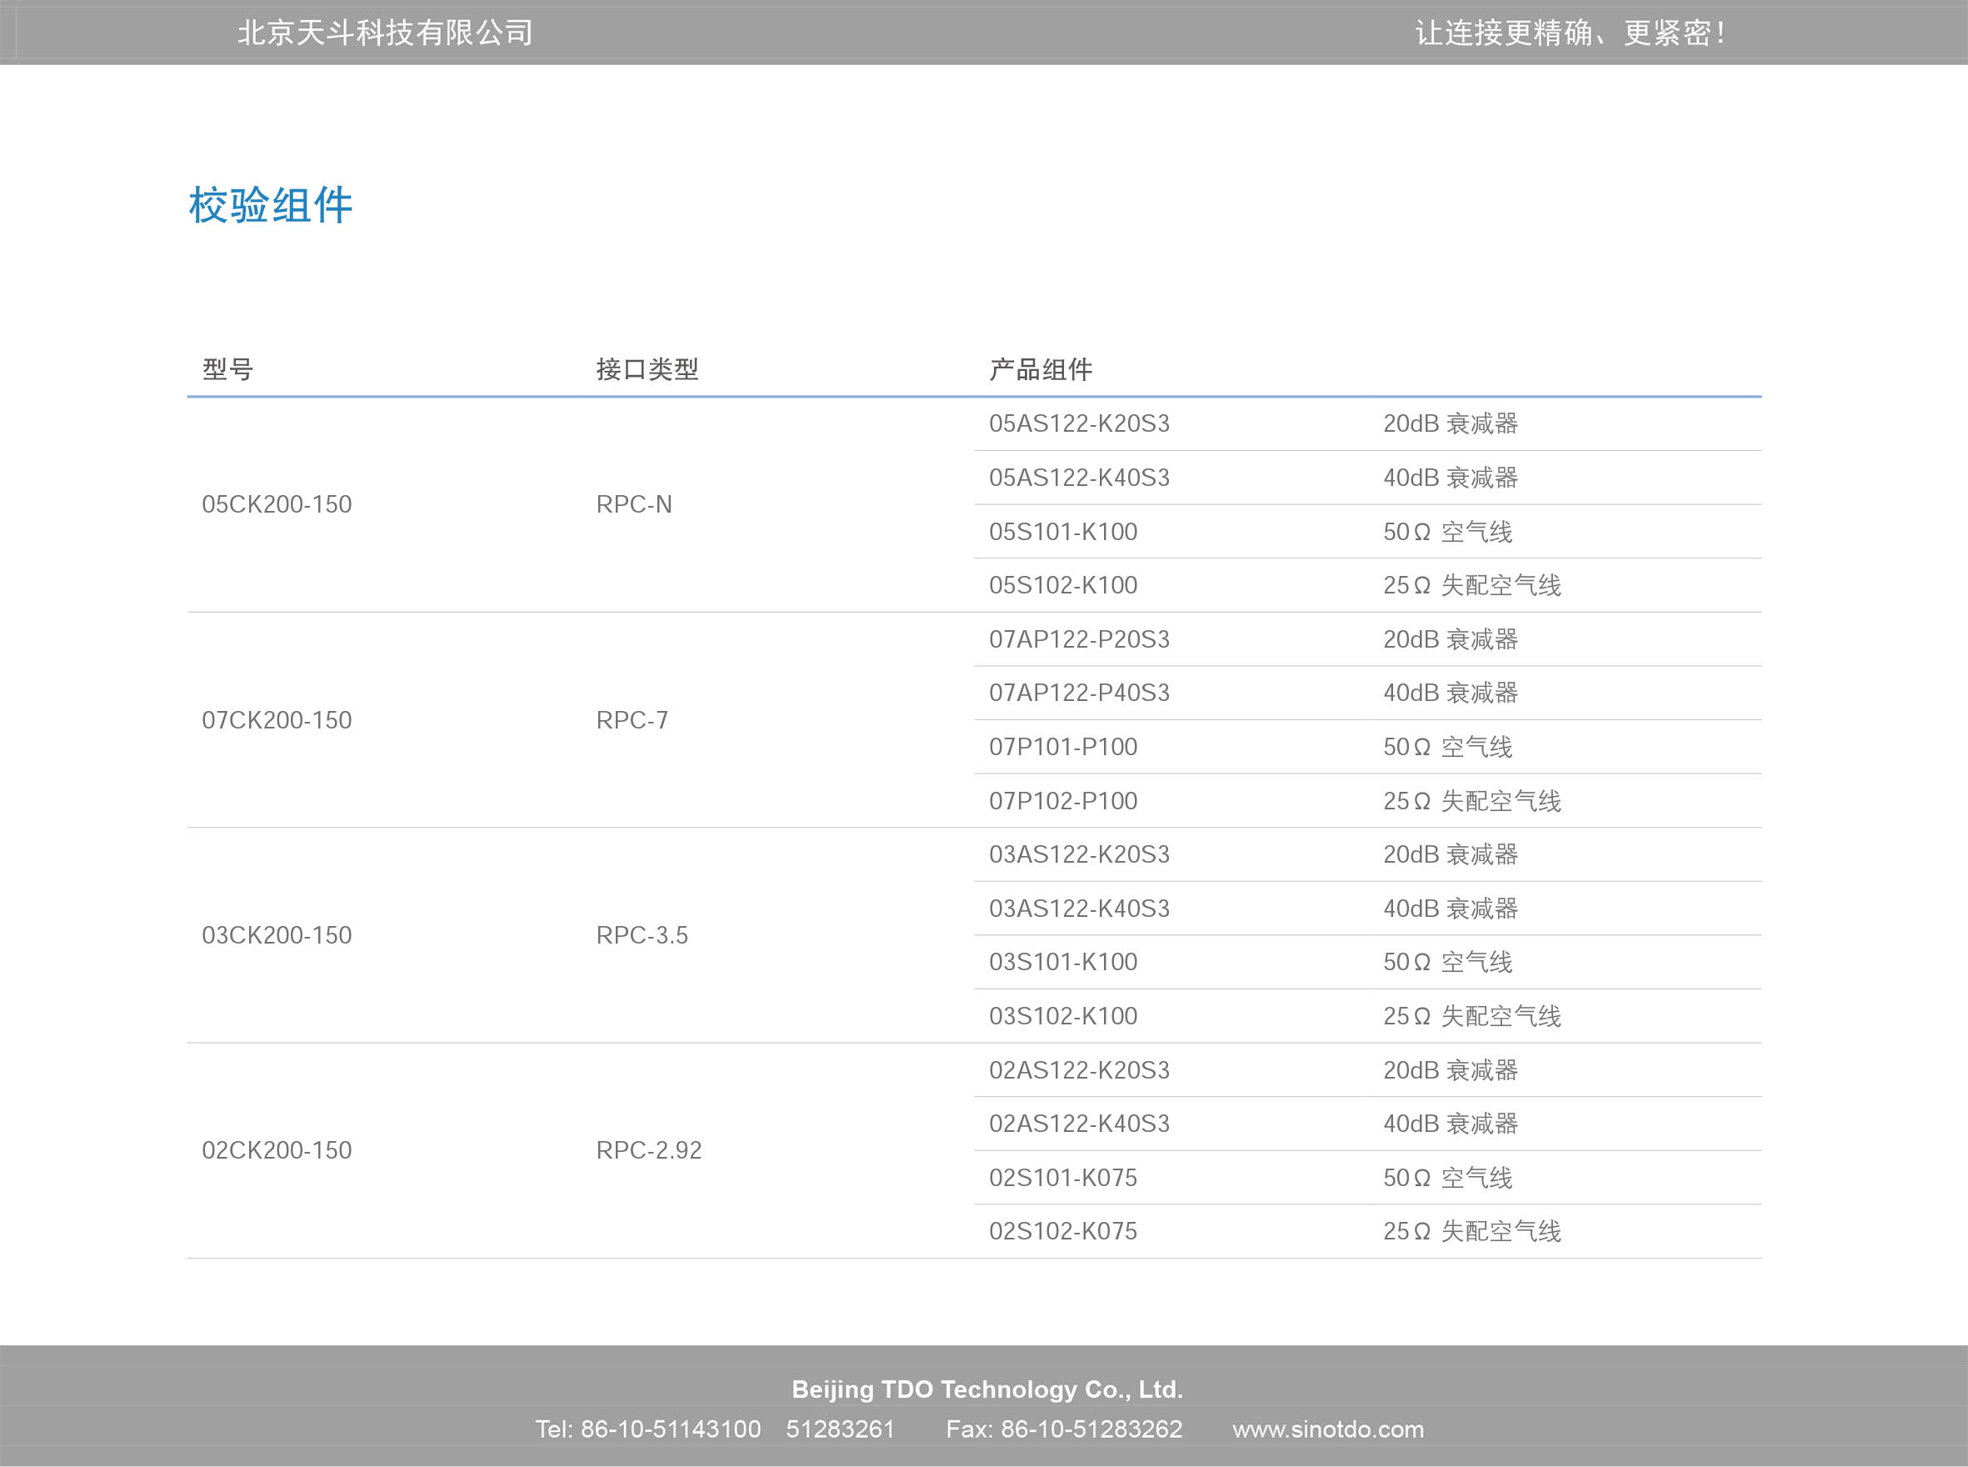This screenshot has height=1467, width=1968.
Task: Select component 05AS122-K40S3
Action: (1080, 478)
